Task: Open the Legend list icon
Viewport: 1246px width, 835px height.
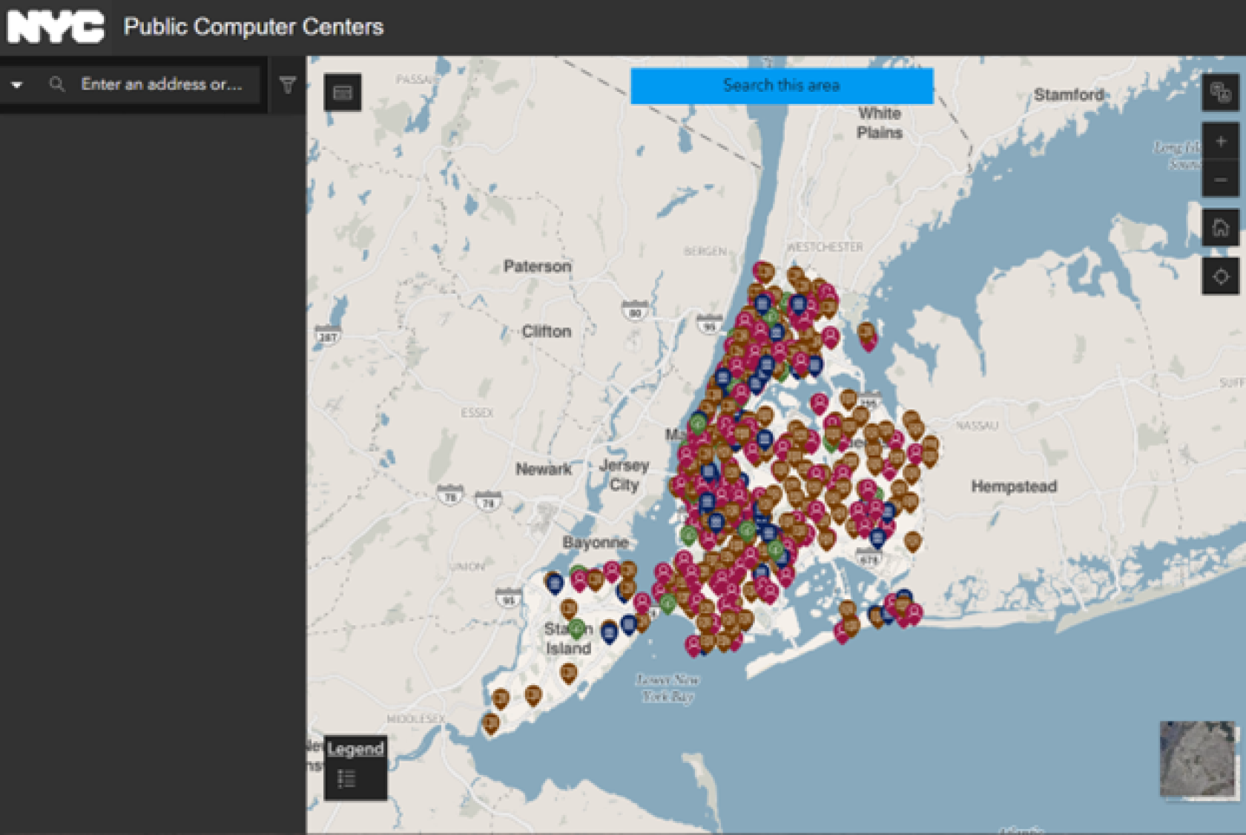Action: (x=347, y=779)
